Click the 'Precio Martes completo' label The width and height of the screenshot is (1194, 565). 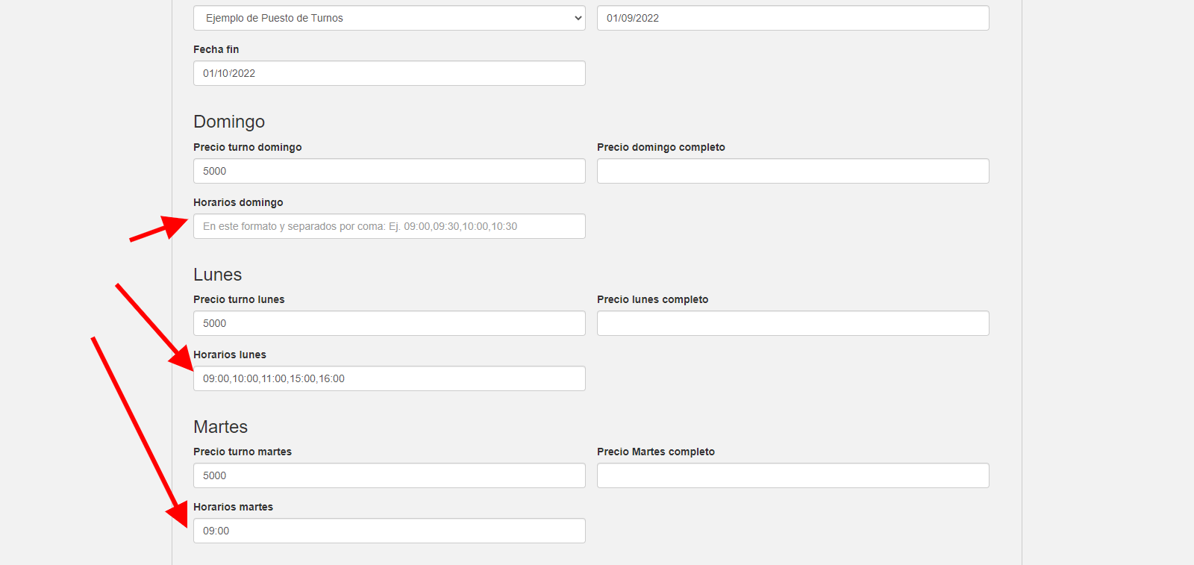point(655,452)
